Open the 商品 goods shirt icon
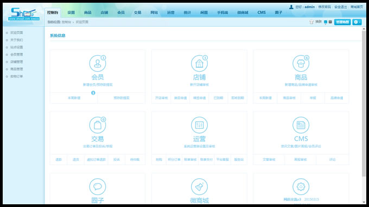 point(301,64)
